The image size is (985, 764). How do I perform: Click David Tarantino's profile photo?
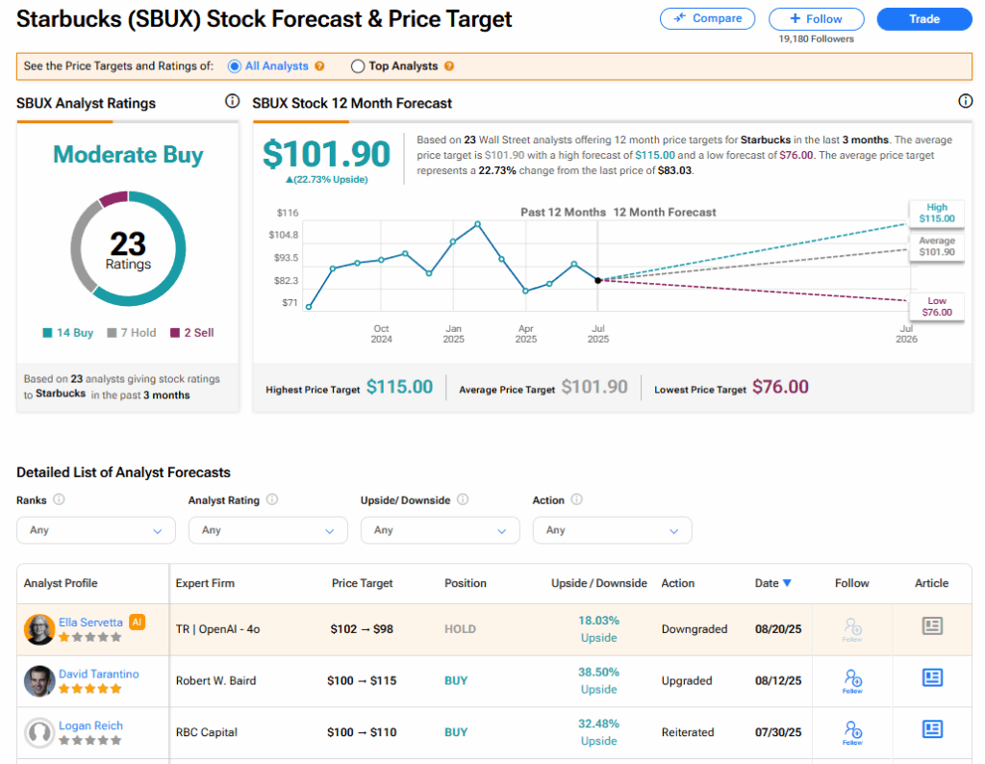[x=38, y=680]
